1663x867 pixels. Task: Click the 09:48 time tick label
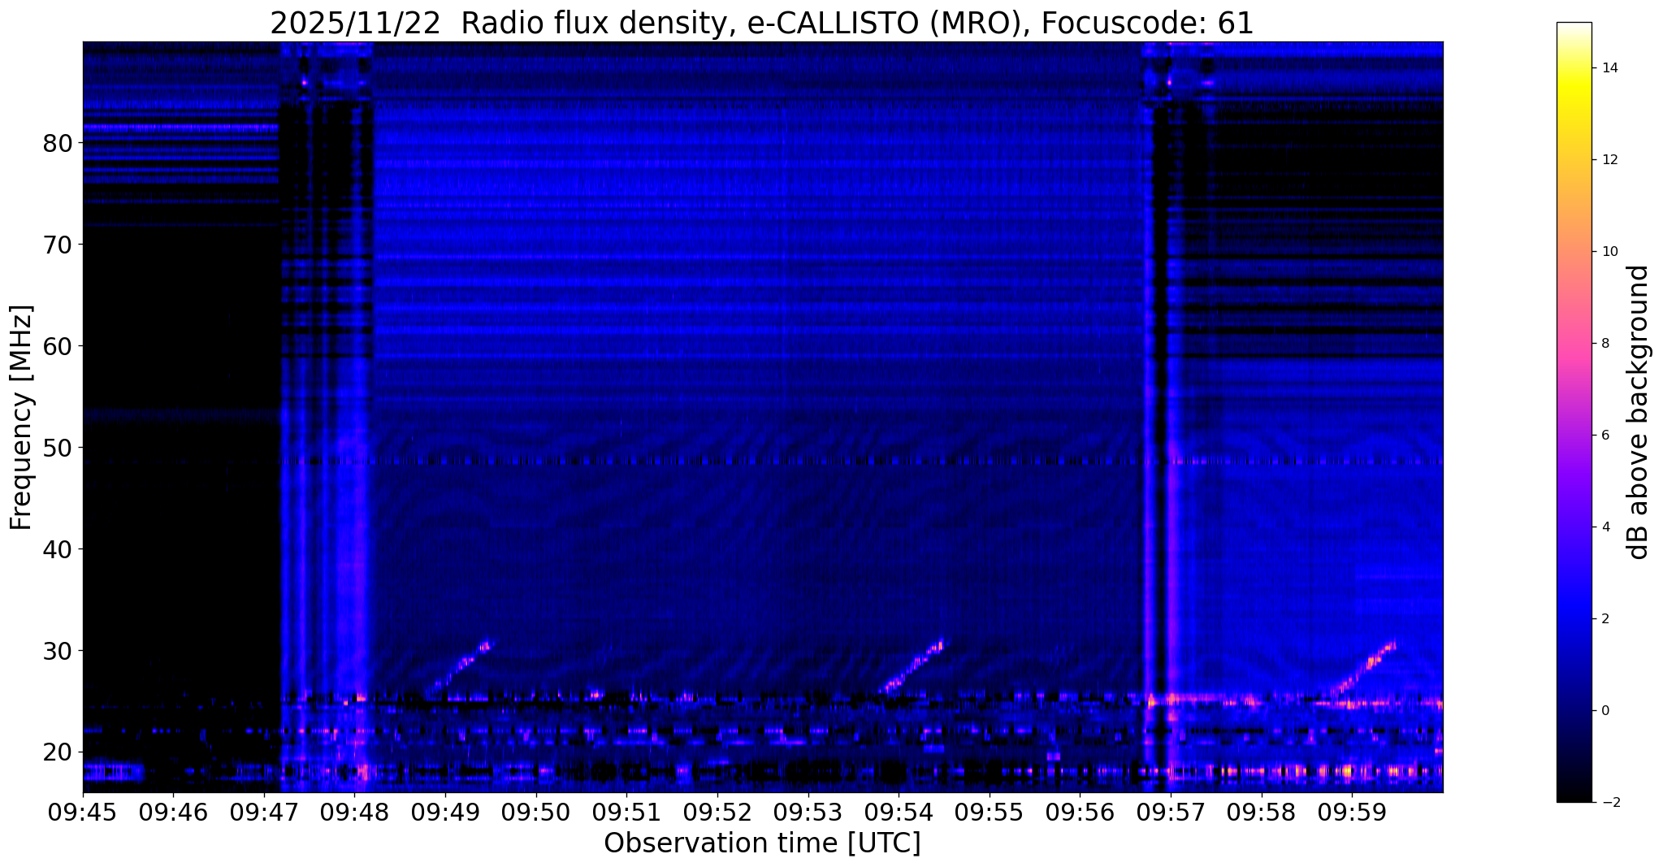(354, 811)
